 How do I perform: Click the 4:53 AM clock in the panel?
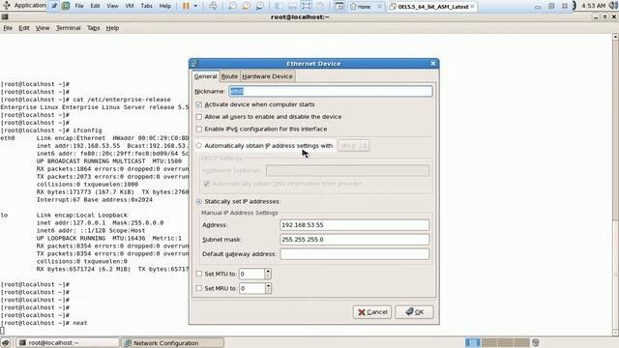tap(594, 6)
